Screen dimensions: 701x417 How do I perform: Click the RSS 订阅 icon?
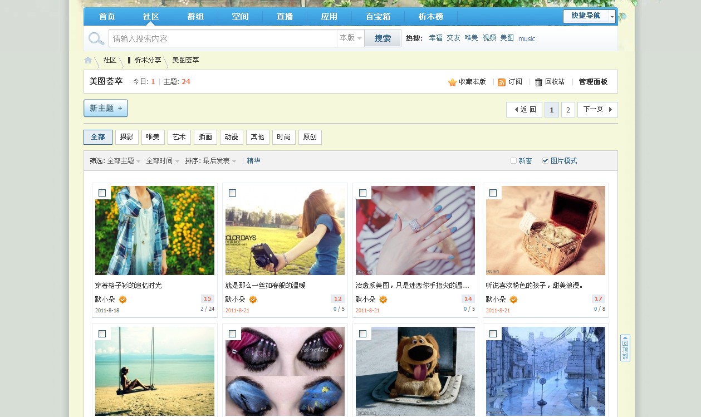tap(502, 82)
